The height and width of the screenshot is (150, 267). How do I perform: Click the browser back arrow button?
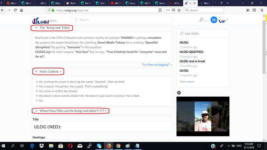coord(3,10)
